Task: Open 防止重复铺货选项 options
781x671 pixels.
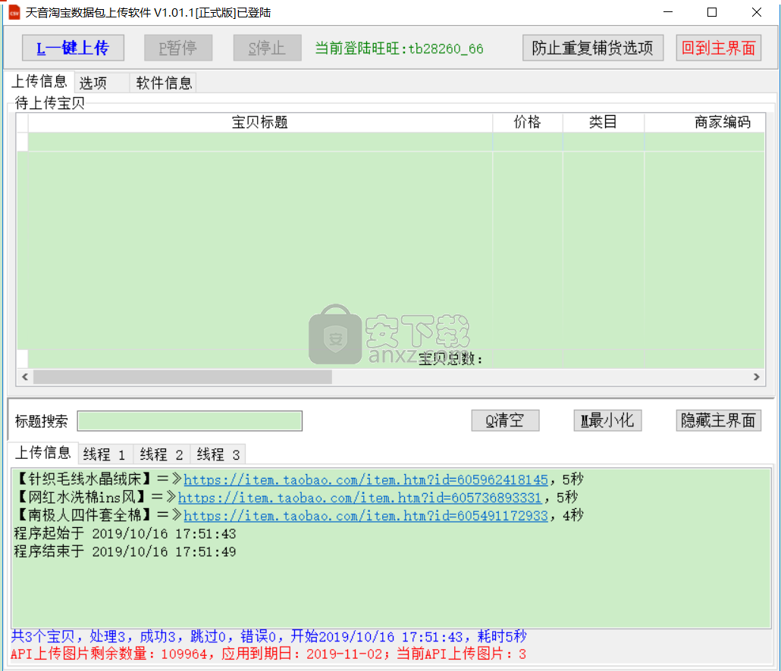Action: coord(593,48)
